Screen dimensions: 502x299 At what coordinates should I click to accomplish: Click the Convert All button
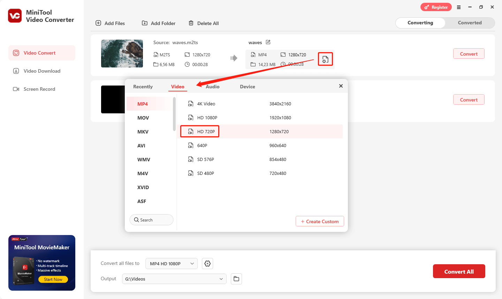tap(459, 271)
